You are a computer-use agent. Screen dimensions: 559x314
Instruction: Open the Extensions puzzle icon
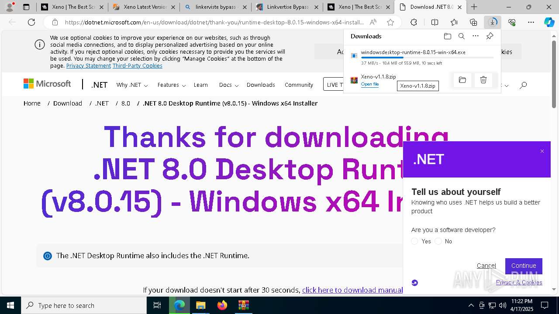point(414,22)
